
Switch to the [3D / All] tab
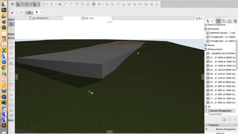87,18
